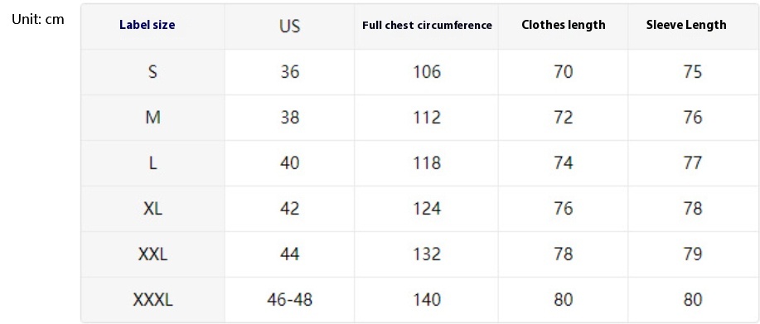Click the Clothes length header
Viewport: 760px width, 324px height.
(x=564, y=25)
